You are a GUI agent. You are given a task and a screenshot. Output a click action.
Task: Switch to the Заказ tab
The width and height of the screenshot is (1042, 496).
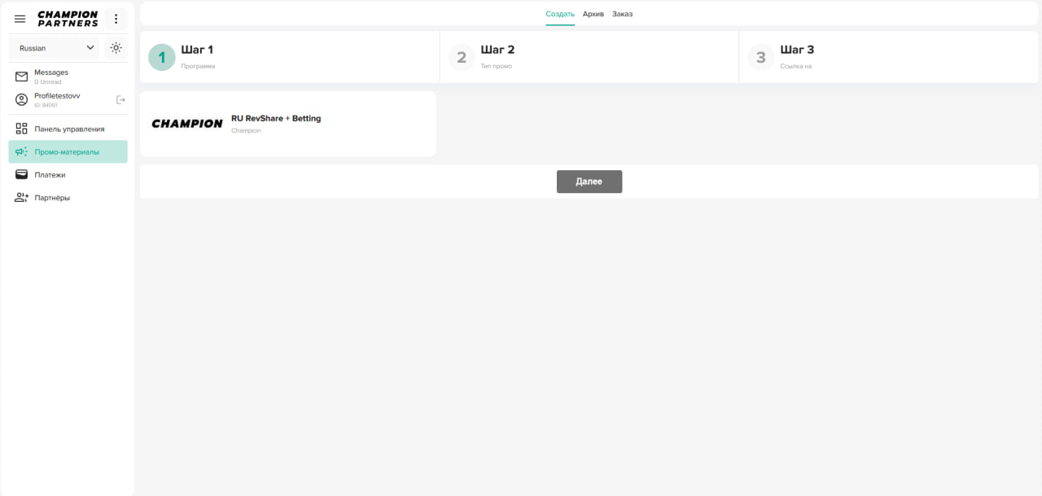622,14
